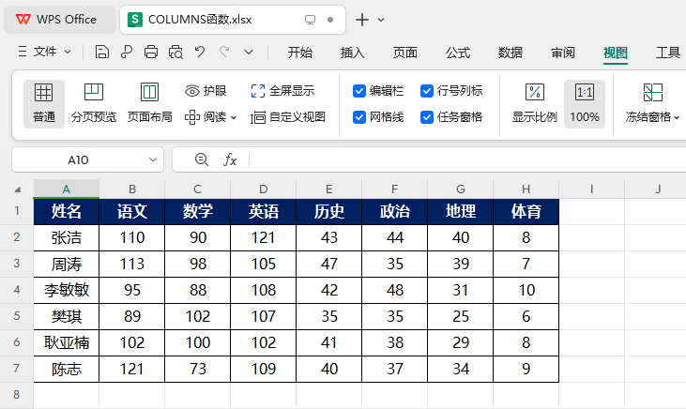Viewport: 686px width, 409px height.
Task: Click the new tab plus icon
Action: click(x=362, y=20)
